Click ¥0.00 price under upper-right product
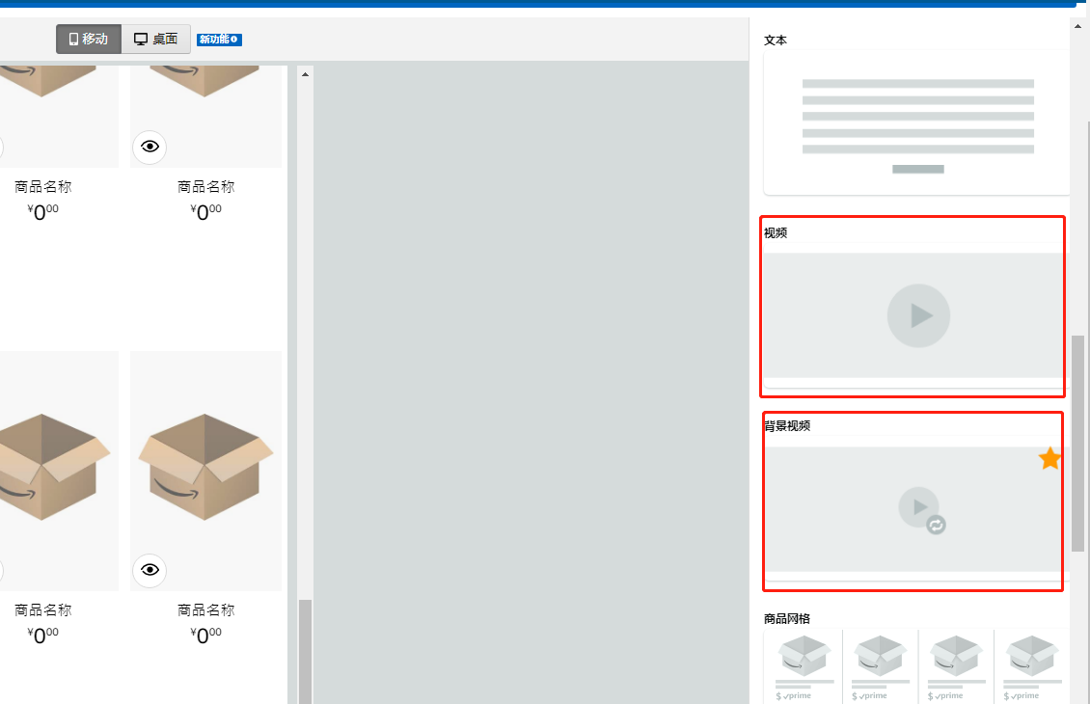Viewport: 1090px width, 704px height. pyautogui.click(x=205, y=211)
